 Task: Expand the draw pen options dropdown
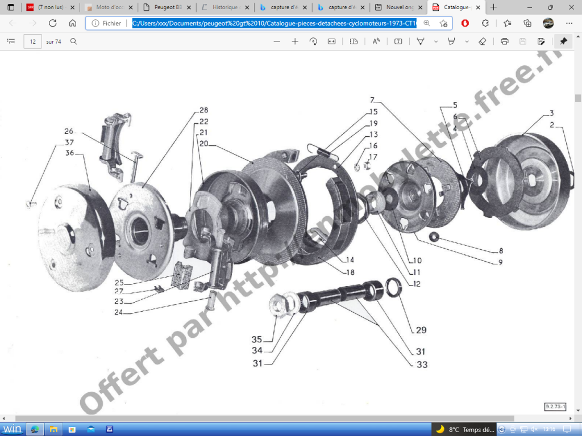(436, 41)
